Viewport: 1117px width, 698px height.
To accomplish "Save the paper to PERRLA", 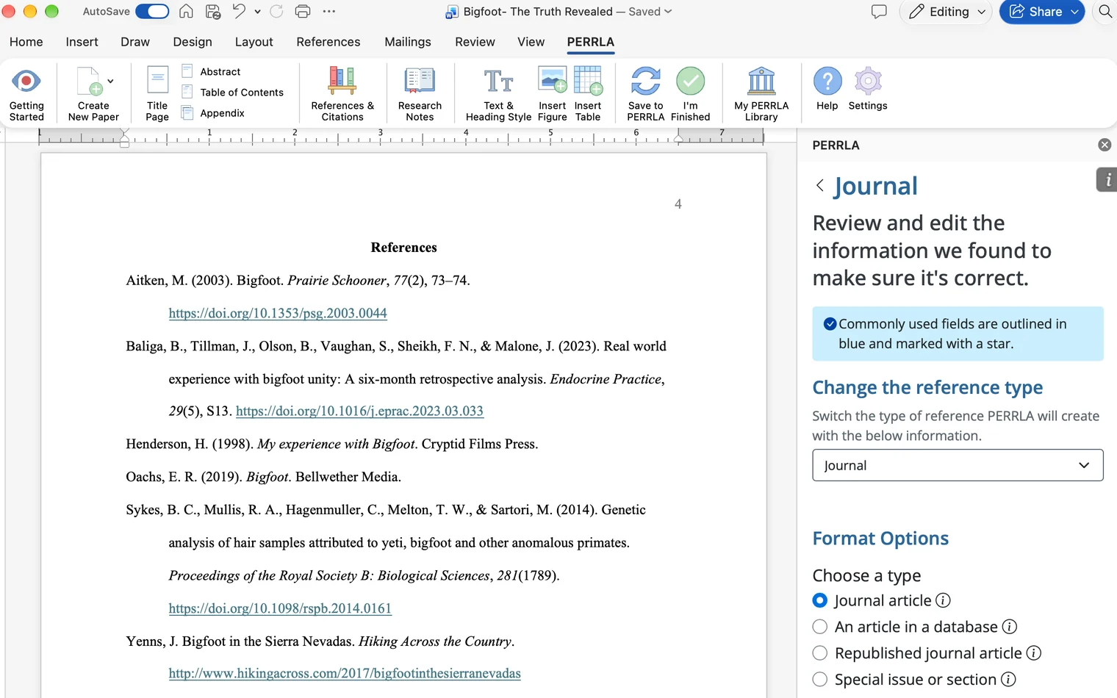I will pos(646,94).
